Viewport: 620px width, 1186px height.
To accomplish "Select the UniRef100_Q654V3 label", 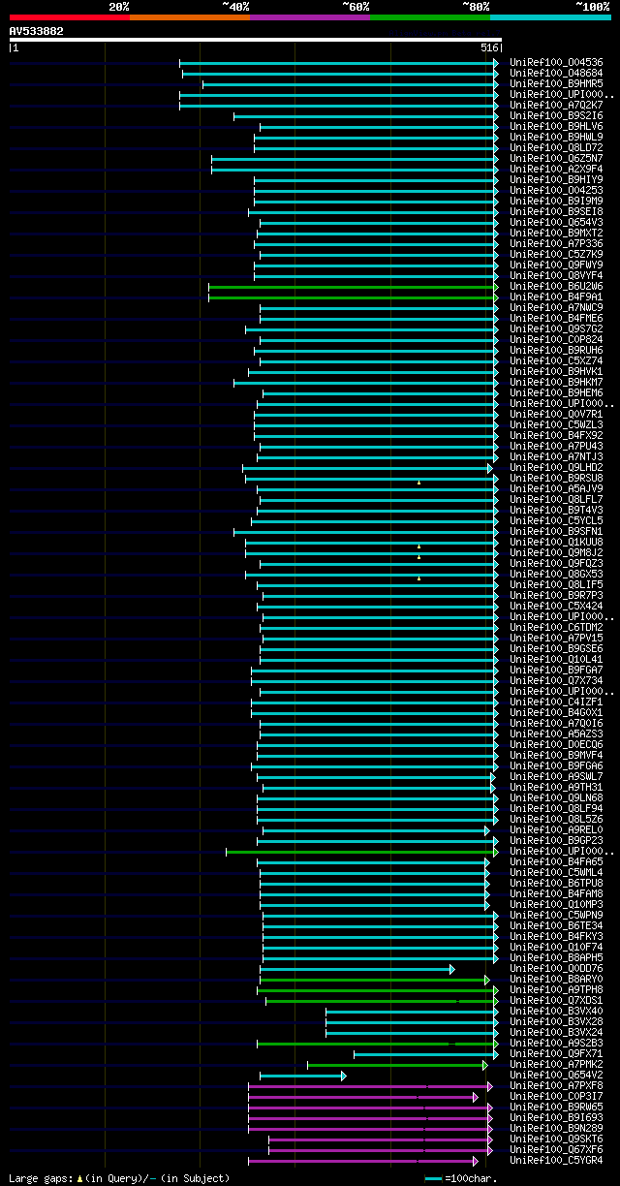I will [556, 223].
